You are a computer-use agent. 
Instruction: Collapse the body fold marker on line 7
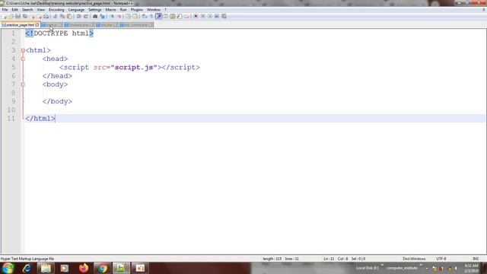coord(23,84)
